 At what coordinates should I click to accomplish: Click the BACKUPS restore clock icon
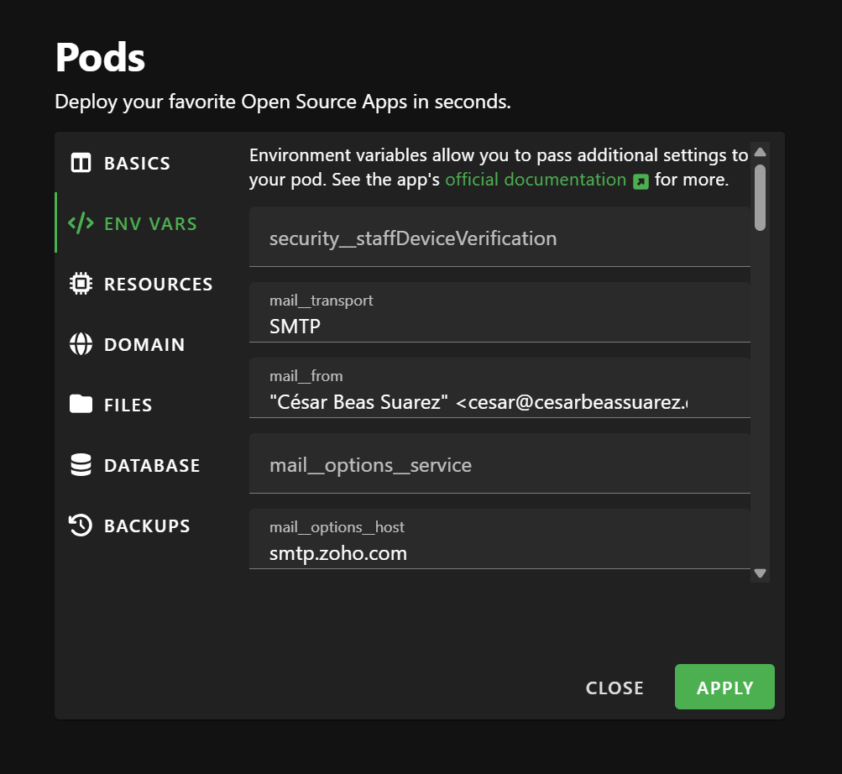[x=80, y=526]
